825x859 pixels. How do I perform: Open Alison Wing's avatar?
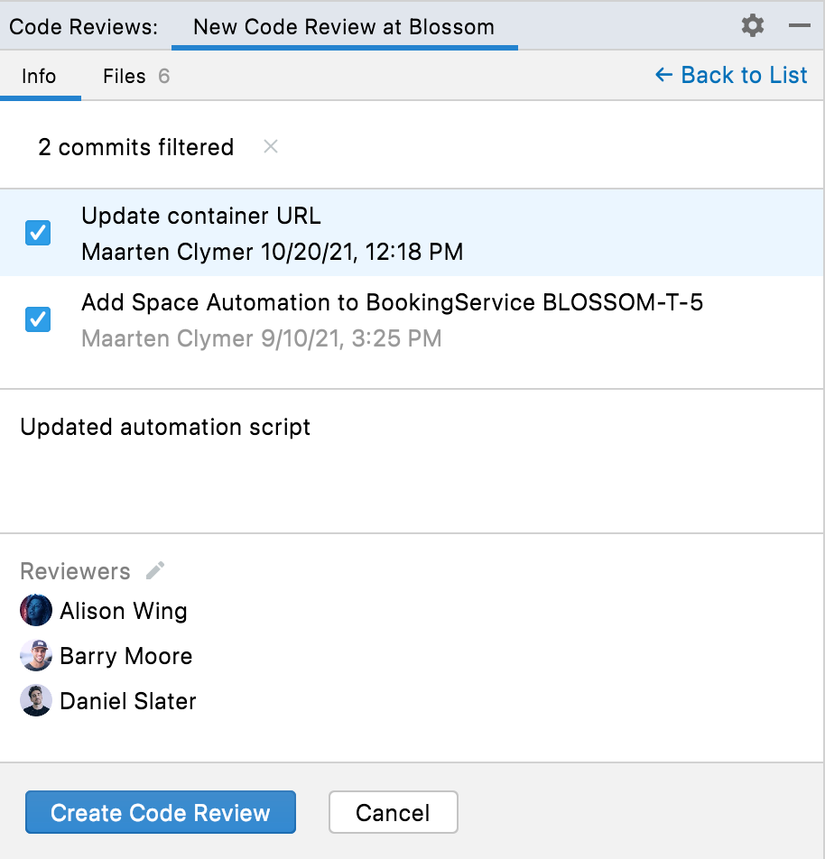[34, 610]
